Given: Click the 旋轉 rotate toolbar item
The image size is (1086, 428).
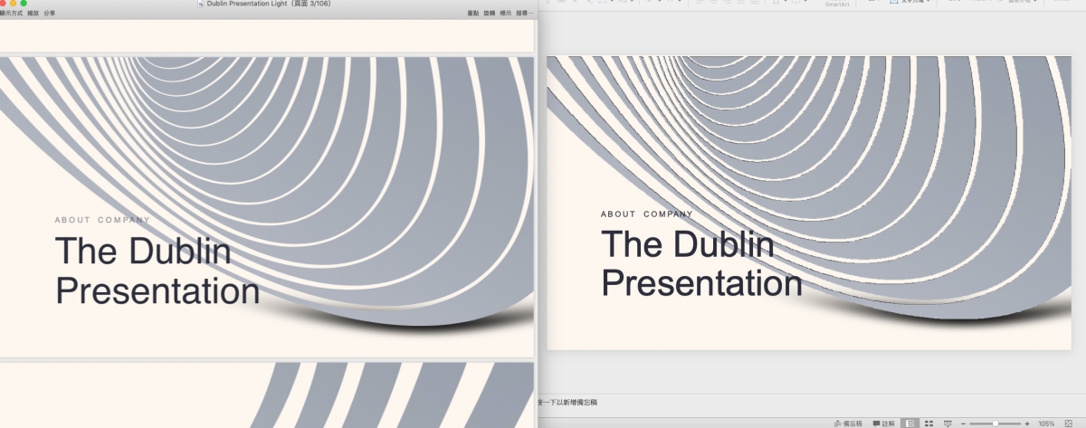Looking at the screenshot, I should tap(490, 14).
